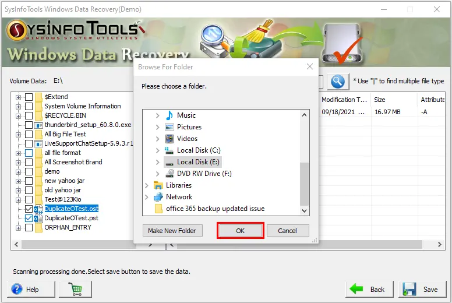Select the Network icon
The height and width of the screenshot is (303, 452).
coord(158,197)
